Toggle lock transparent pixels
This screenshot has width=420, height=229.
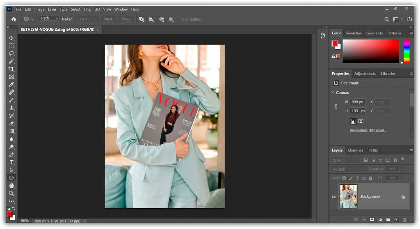pos(344,178)
